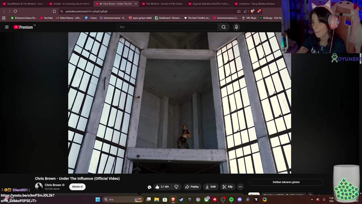Click the youtube.com address bar URL
362x204 pixels.
[86, 11]
